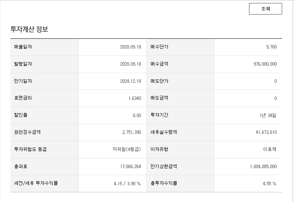Click the 만기일자 value 2024.12.18
Screen dimensions: 294x202
(130, 81)
